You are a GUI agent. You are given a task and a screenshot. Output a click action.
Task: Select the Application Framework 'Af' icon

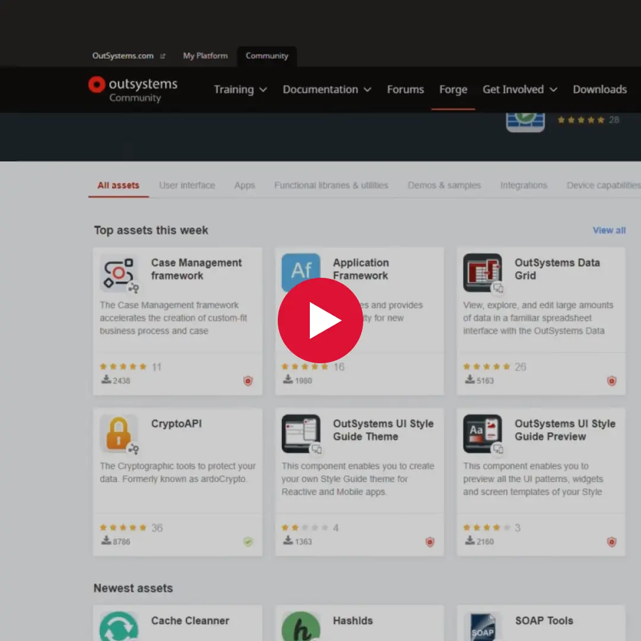click(x=301, y=272)
